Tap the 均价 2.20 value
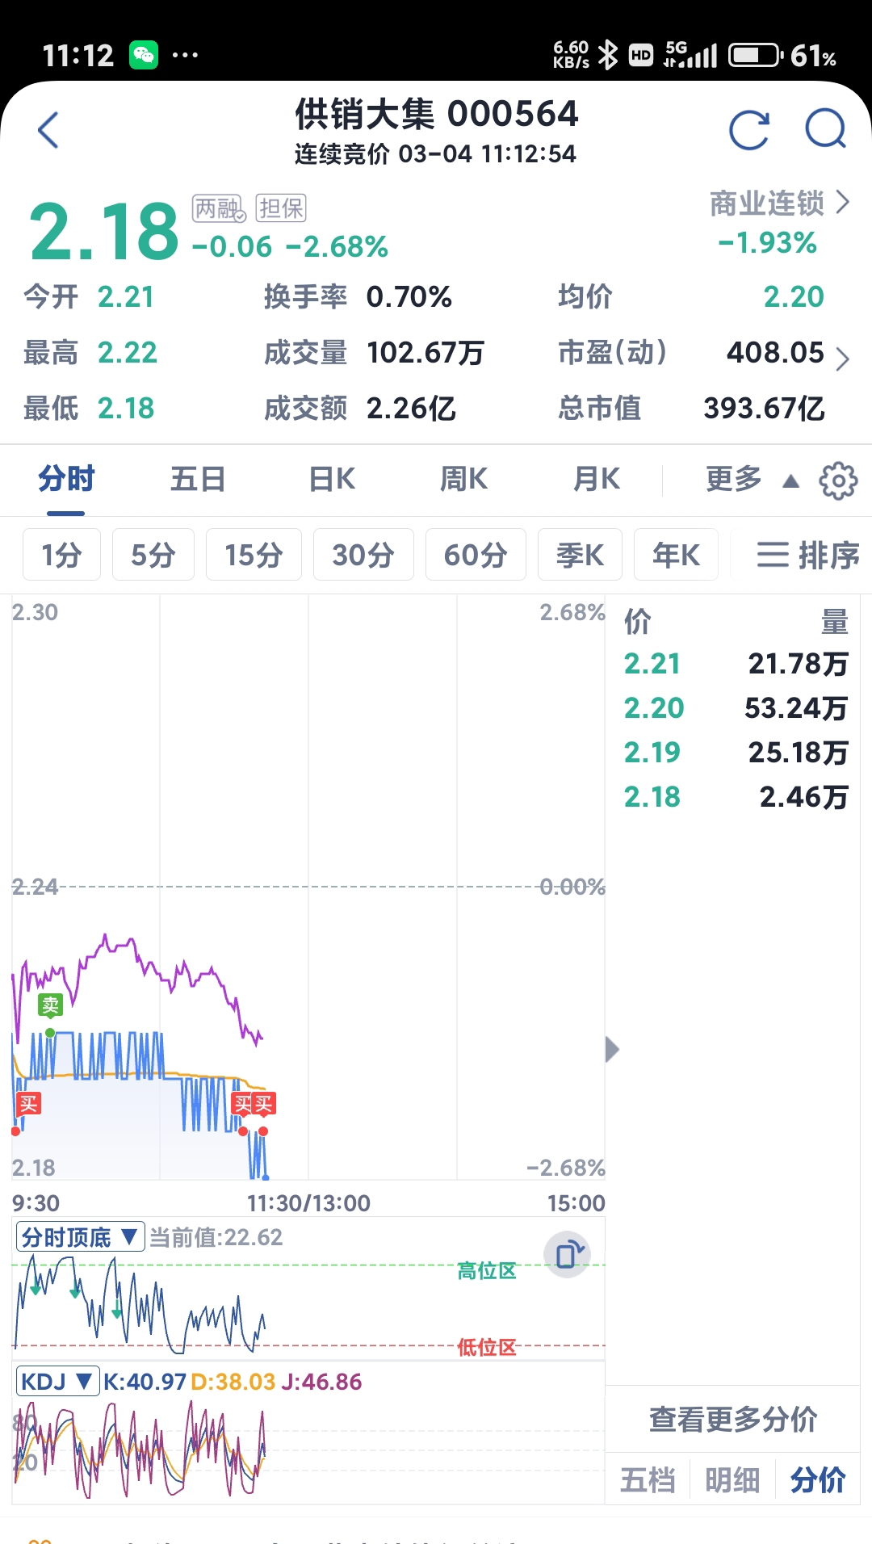 coord(794,297)
